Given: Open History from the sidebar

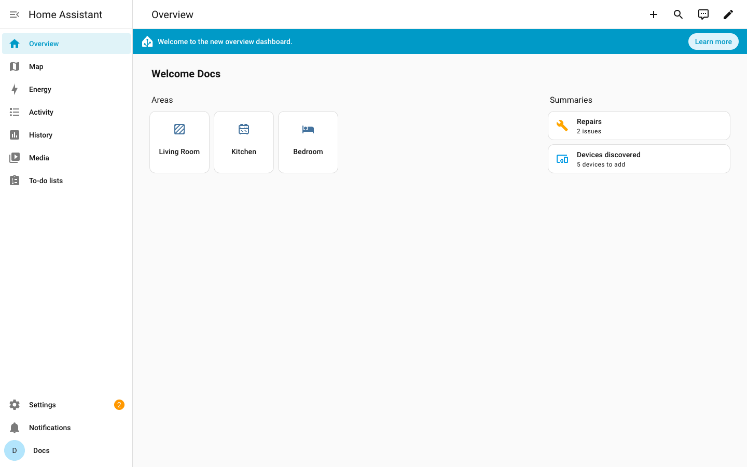Looking at the screenshot, I should [66, 135].
